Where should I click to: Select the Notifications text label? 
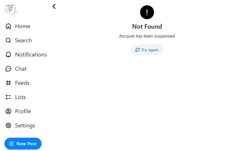pos(31,55)
